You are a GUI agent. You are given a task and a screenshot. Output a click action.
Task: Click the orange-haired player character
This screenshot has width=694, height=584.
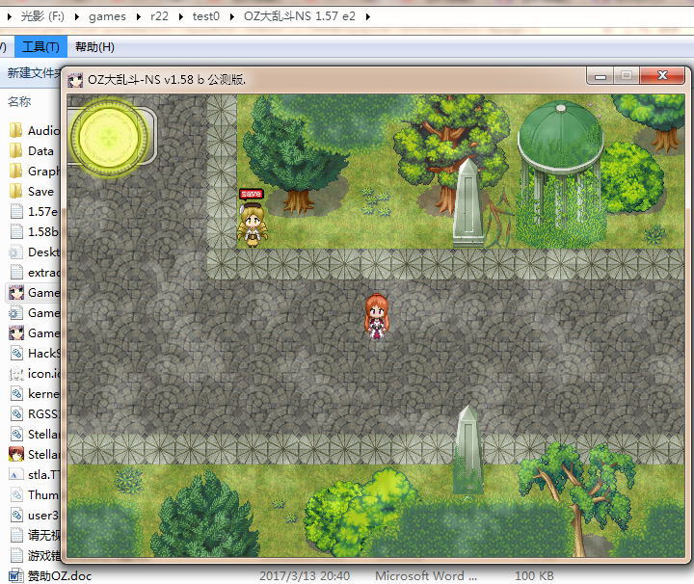click(x=377, y=316)
